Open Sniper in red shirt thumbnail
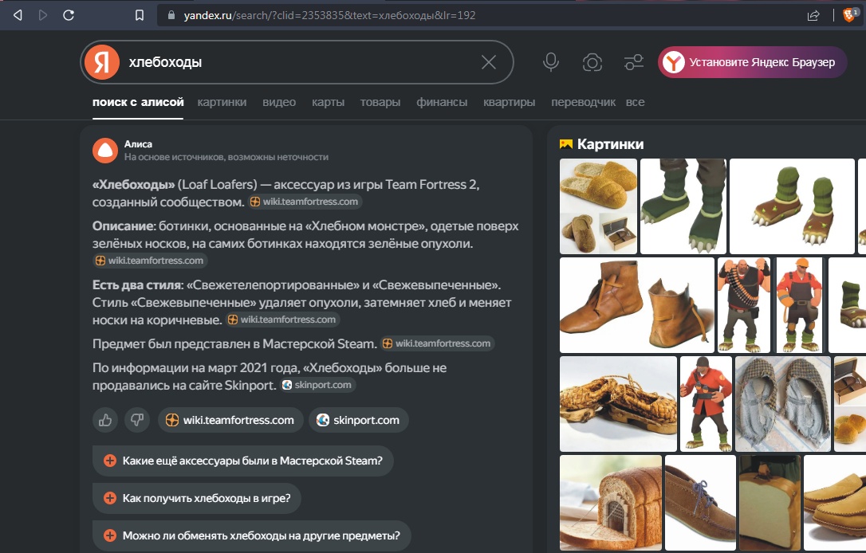The image size is (866, 553). point(706,403)
